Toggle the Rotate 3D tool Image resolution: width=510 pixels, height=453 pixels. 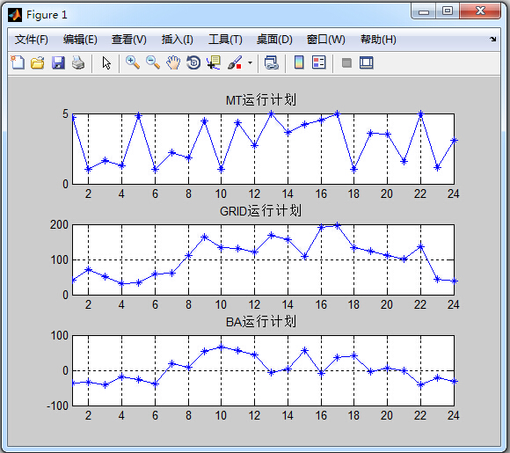(x=193, y=62)
